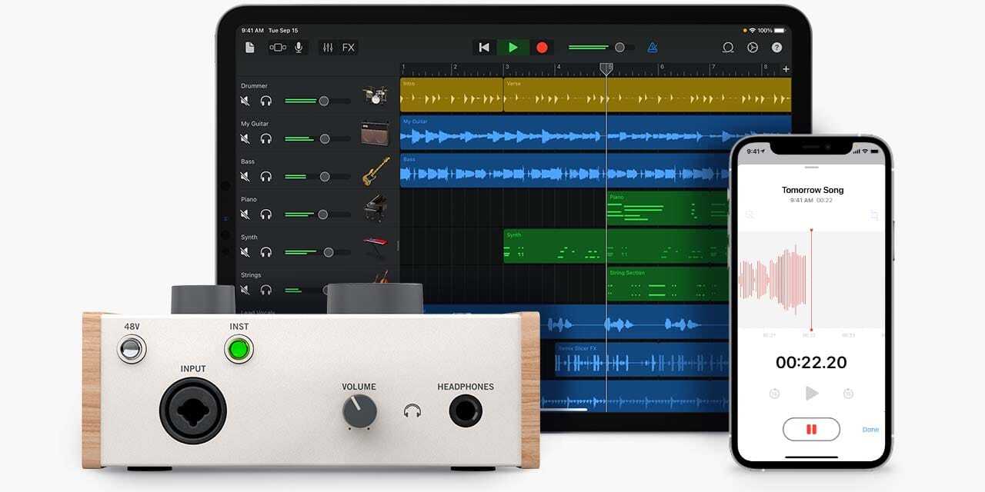Open track controls mixer sliders icon

pyautogui.click(x=328, y=48)
